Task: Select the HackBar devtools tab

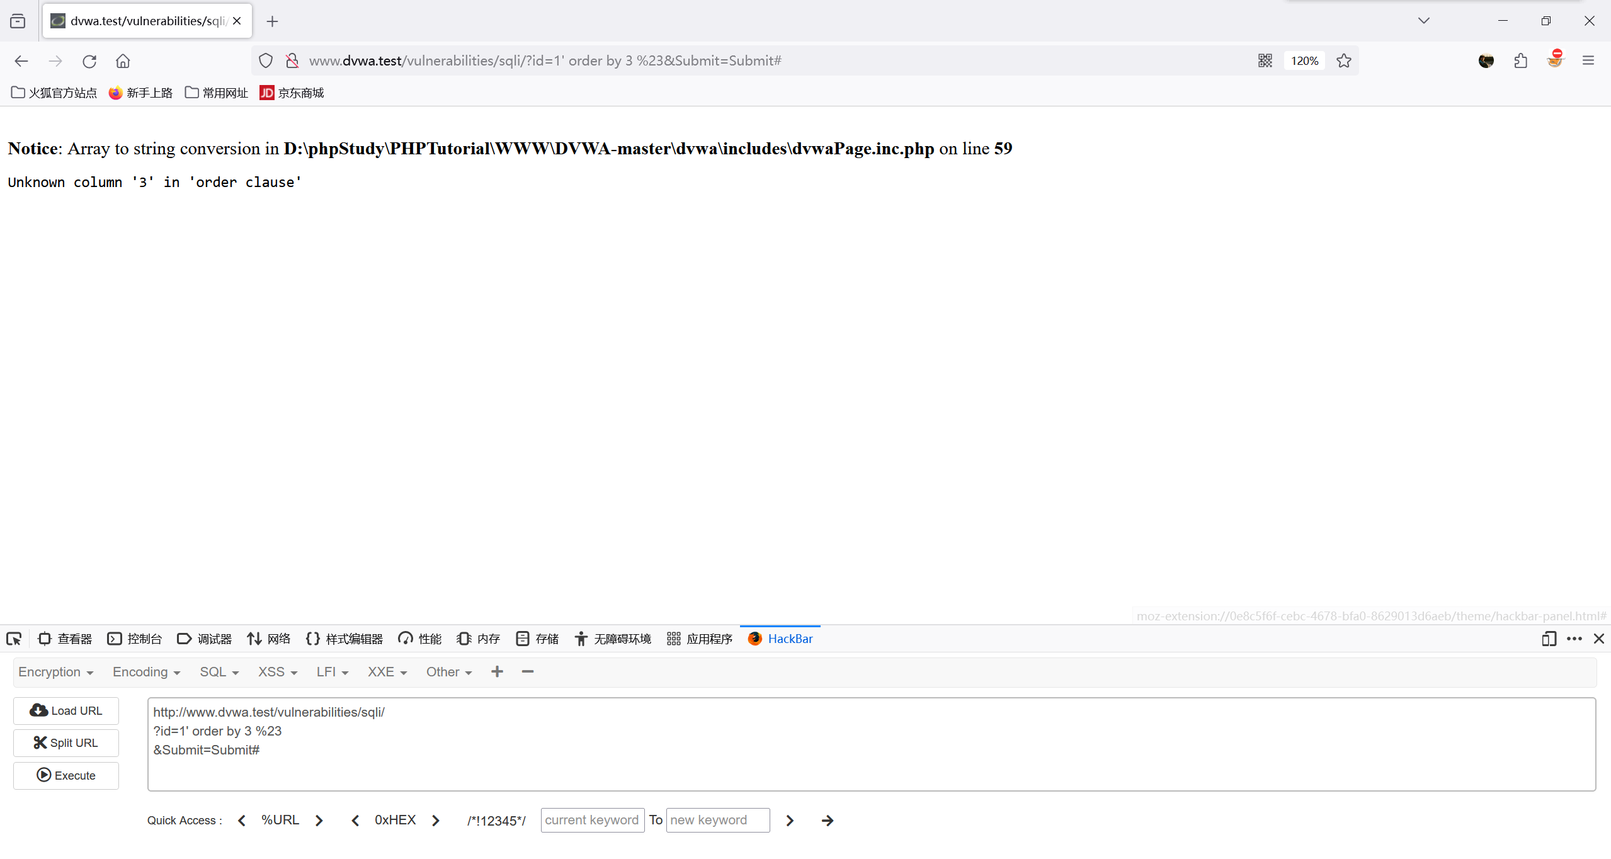Action: click(x=780, y=639)
